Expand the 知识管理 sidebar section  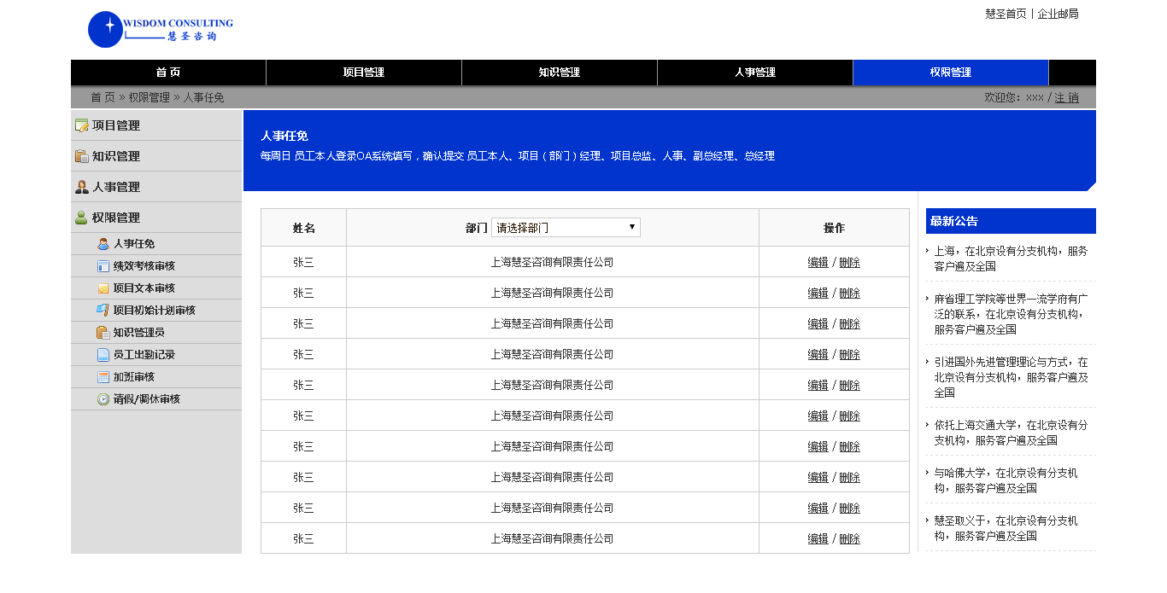116,156
